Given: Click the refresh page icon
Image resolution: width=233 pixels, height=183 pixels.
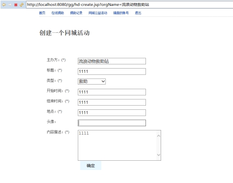Looking at the screenshot, I should (x=22, y=5).
